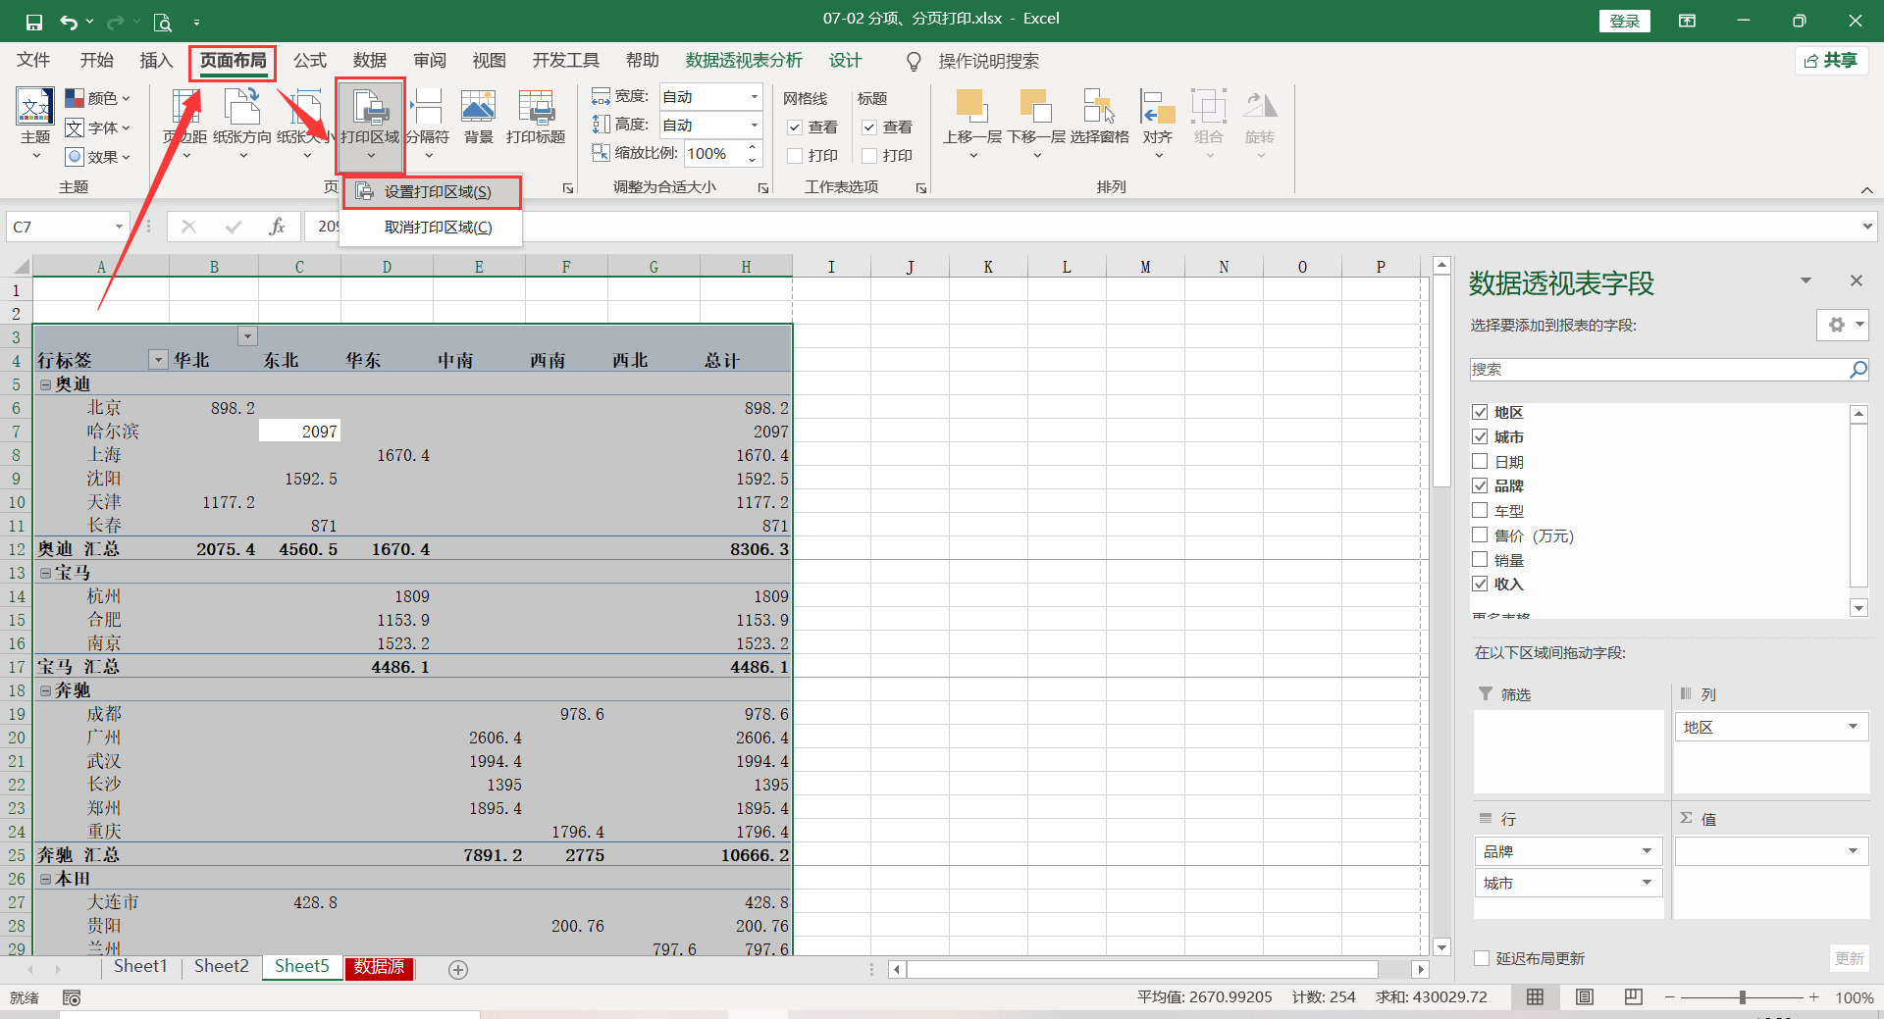Open Print Preview quick access icon

pyautogui.click(x=163, y=22)
